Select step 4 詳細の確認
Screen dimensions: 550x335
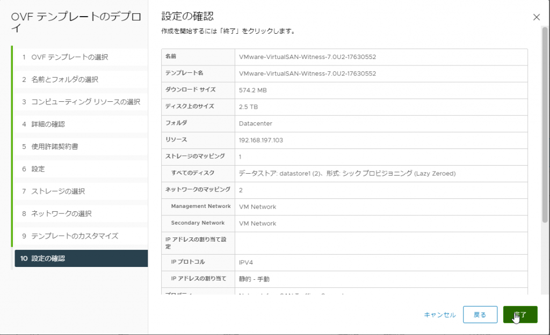[x=81, y=124]
